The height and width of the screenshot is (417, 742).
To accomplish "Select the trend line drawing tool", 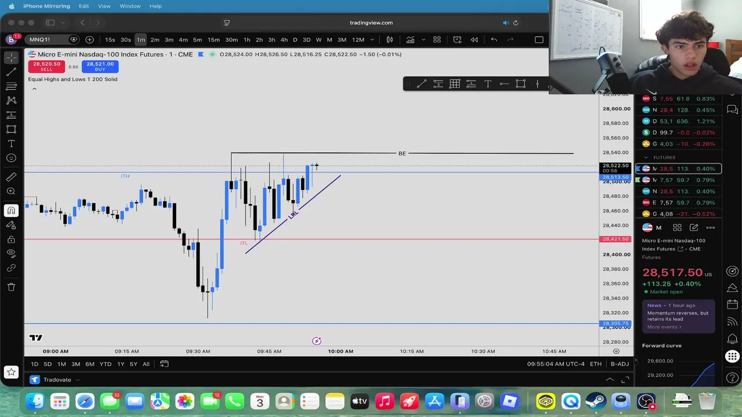I will pos(11,72).
